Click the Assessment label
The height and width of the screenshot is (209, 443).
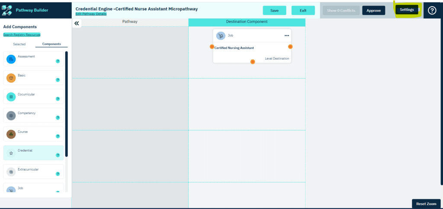pos(26,57)
